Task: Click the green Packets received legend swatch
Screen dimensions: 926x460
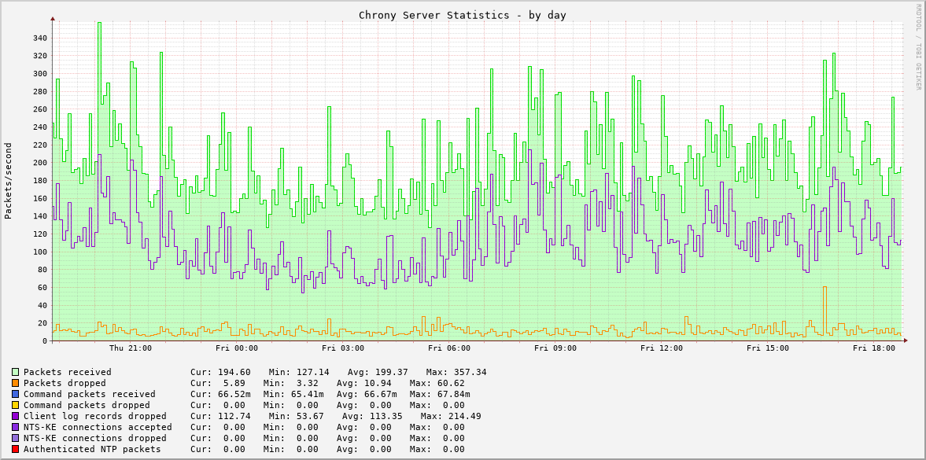Action: click(13, 372)
